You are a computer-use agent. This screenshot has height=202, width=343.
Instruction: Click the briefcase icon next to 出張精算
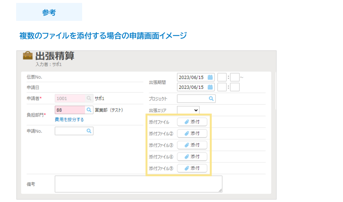[28, 55]
